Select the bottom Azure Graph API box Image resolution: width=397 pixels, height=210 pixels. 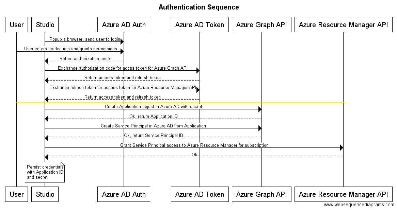click(x=261, y=194)
